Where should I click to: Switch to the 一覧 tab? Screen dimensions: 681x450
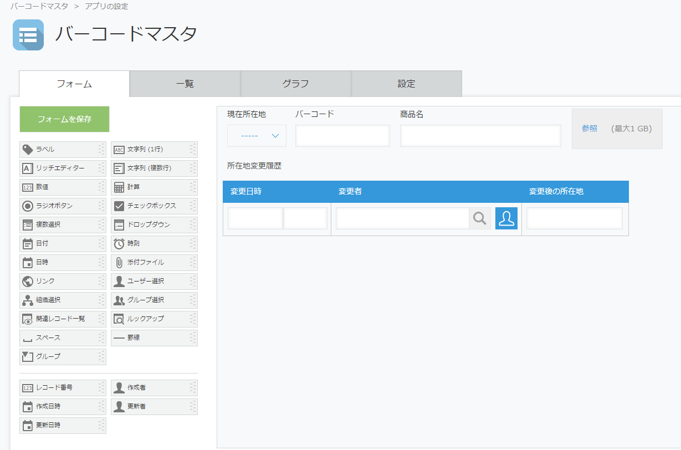[x=185, y=84]
